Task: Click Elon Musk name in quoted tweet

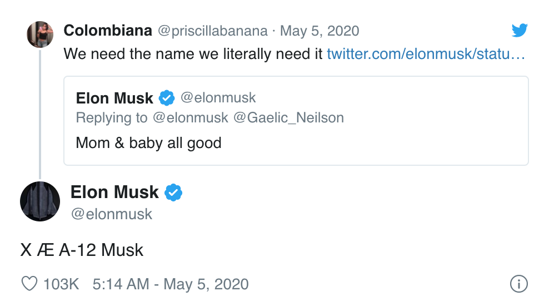Action: [114, 98]
